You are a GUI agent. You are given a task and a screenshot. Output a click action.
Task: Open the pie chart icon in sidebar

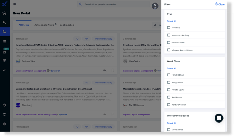[4, 60]
